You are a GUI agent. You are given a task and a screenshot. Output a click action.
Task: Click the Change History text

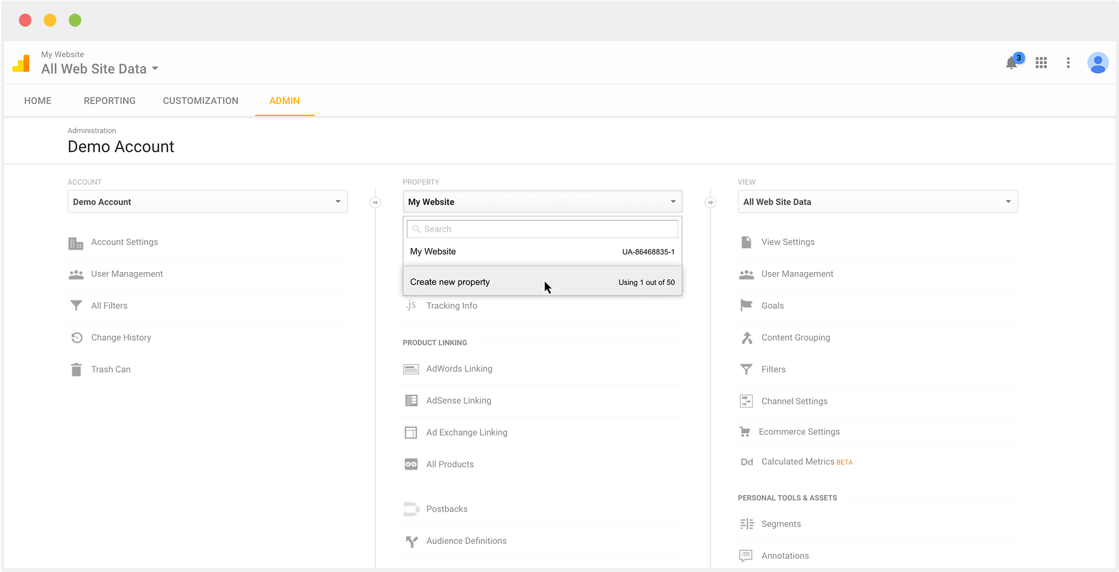pyautogui.click(x=121, y=337)
